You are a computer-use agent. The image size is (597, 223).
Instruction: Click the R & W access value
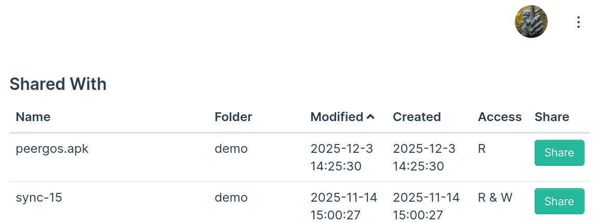click(x=495, y=198)
